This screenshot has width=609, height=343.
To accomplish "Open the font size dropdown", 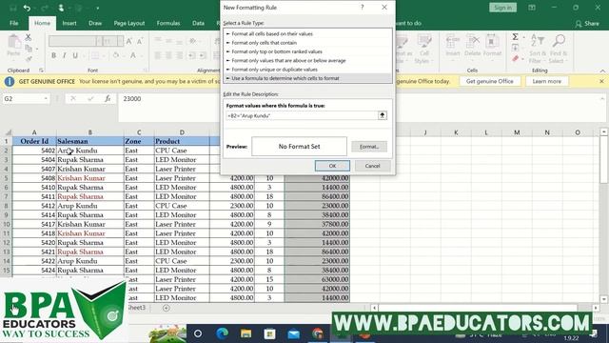I will (x=121, y=41).
